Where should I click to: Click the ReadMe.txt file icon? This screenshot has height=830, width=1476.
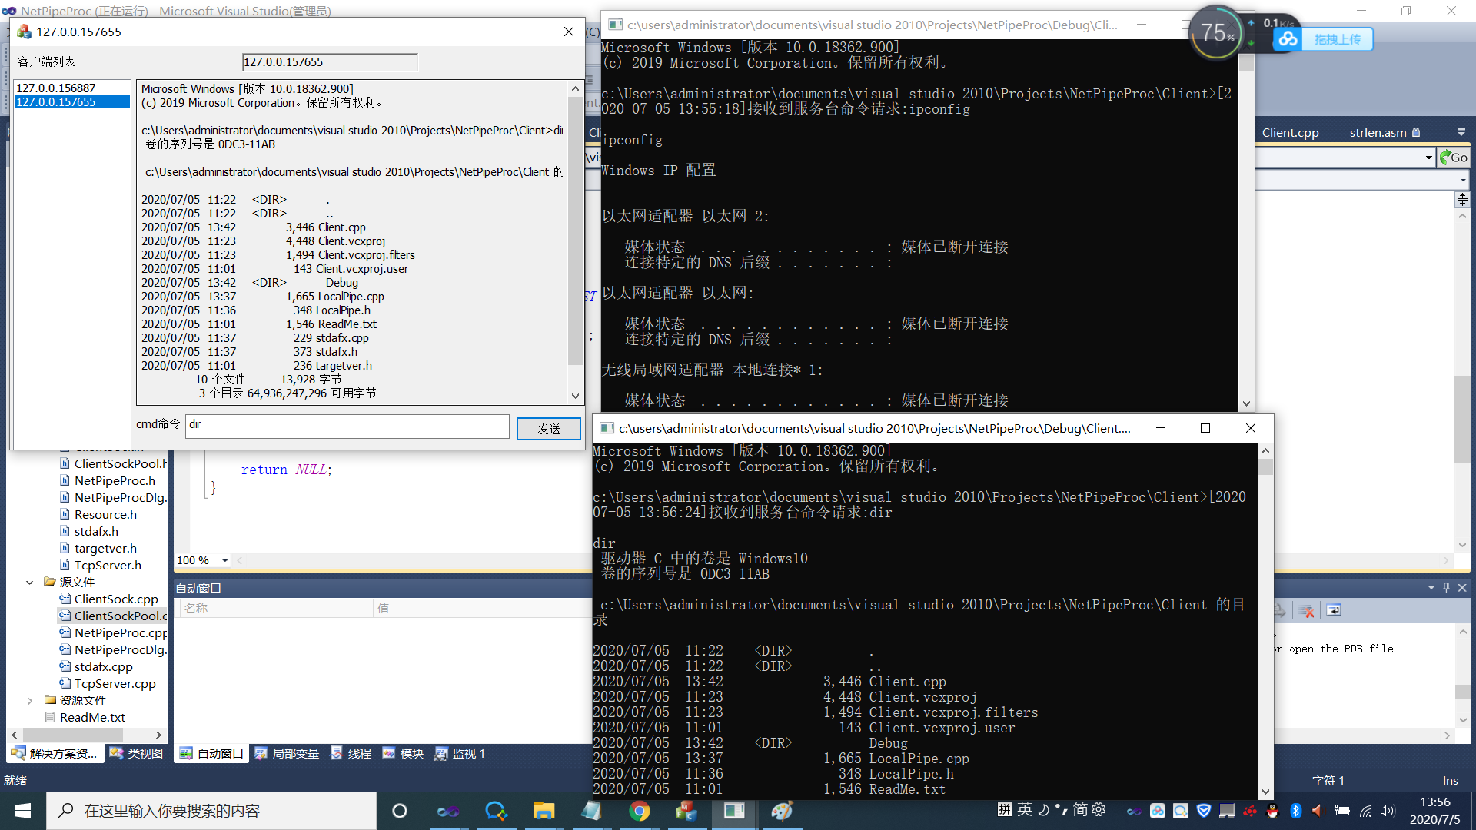(x=51, y=717)
